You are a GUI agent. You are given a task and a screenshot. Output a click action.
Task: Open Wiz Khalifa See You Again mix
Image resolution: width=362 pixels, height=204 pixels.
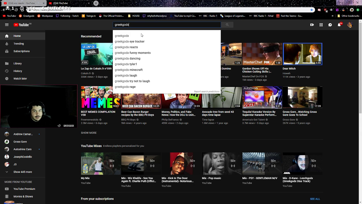tap(141, 163)
